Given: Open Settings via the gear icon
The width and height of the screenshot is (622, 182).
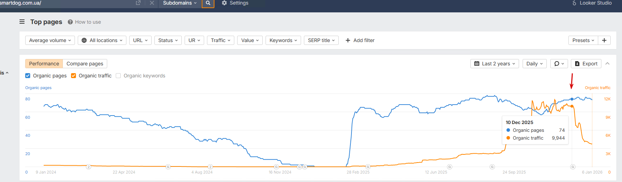Looking at the screenshot, I should (224, 3).
